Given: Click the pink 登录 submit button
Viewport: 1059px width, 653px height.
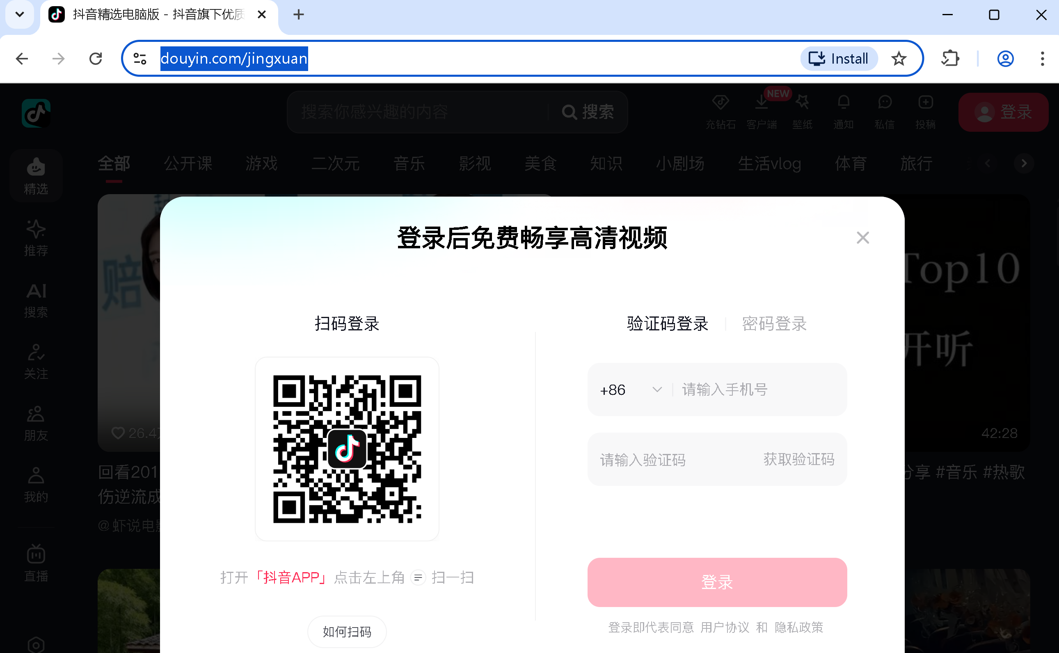Looking at the screenshot, I should [717, 582].
